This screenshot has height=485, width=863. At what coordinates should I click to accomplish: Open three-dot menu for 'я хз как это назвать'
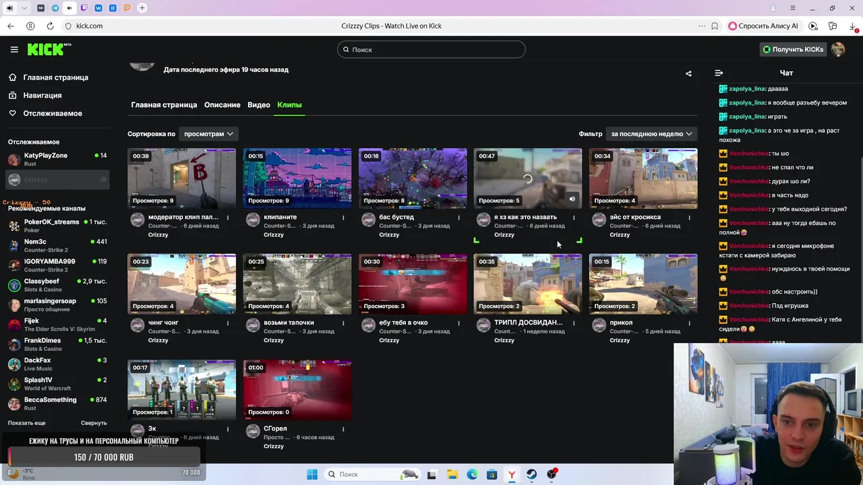[x=574, y=218]
